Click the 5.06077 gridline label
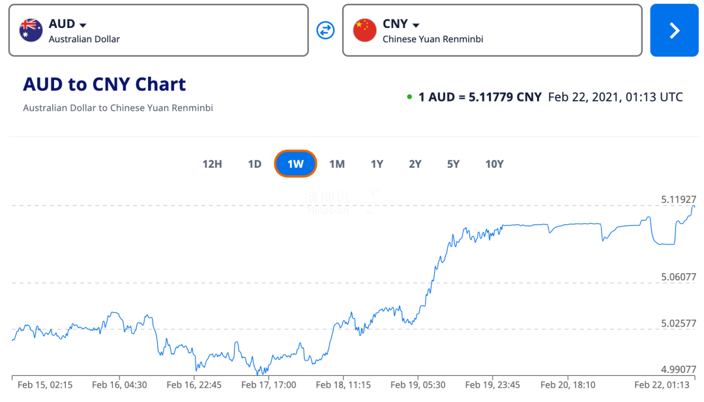The width and height of the screenshot is (704, 402). [x=679, y=277]
